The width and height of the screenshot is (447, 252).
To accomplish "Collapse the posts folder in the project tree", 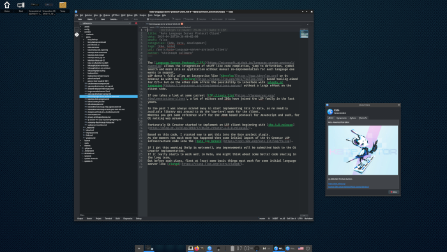I will (82, 37).
